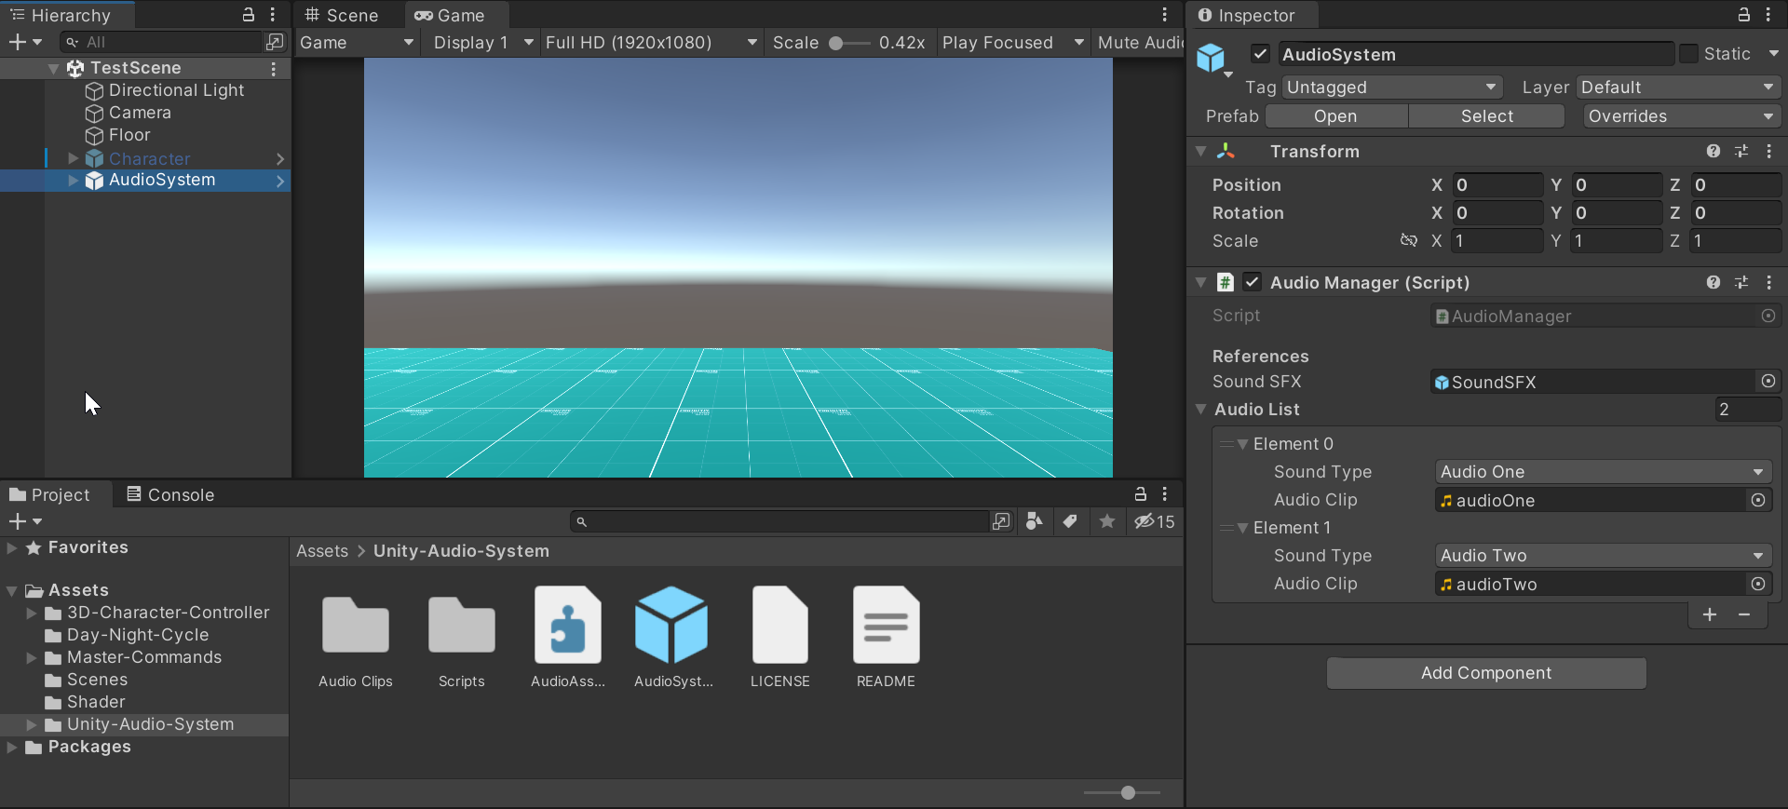This screenshot has width=1788, height=809.
Task: Click the favorites star icon in search bar
Action: [1107, 521]
